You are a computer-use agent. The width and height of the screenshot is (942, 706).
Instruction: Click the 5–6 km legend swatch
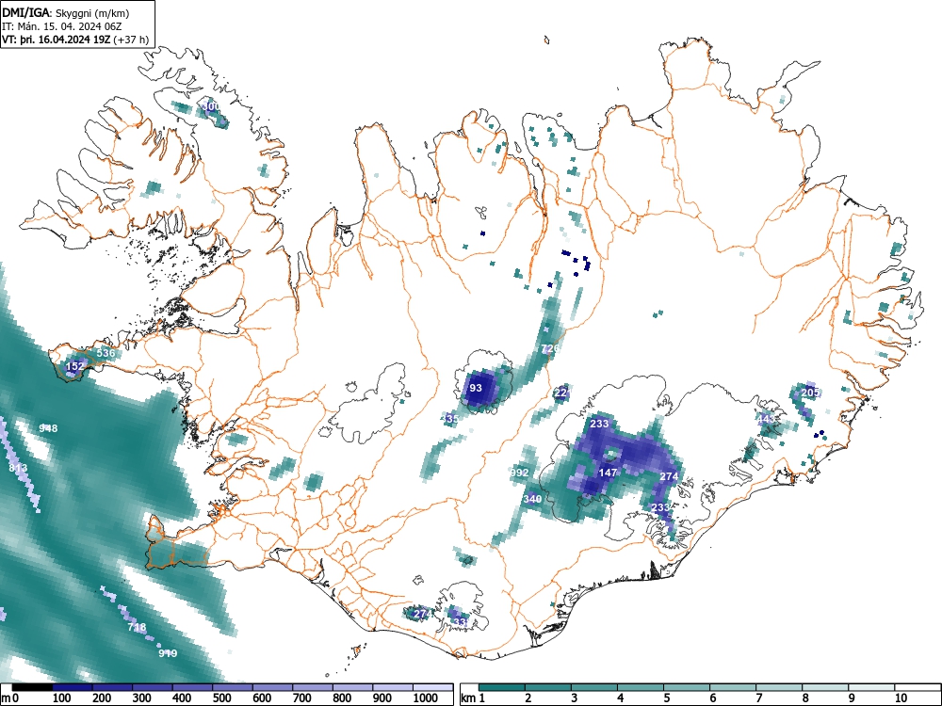click(x=687, y=687)
